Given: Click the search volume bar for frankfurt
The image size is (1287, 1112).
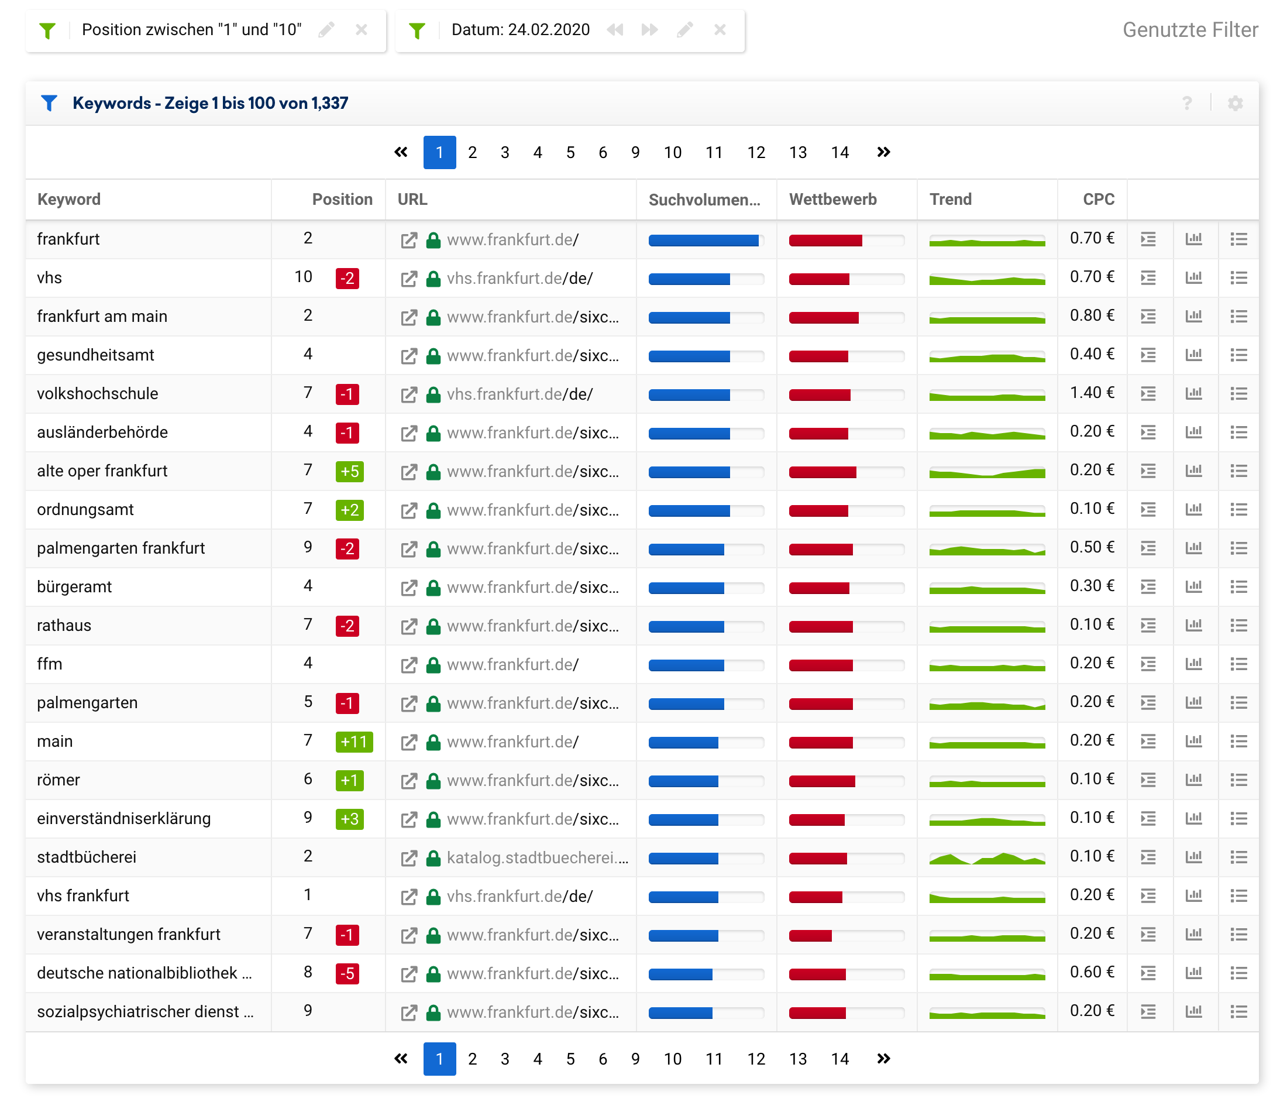Looking at the screenshot, I should tap(706, 241).
